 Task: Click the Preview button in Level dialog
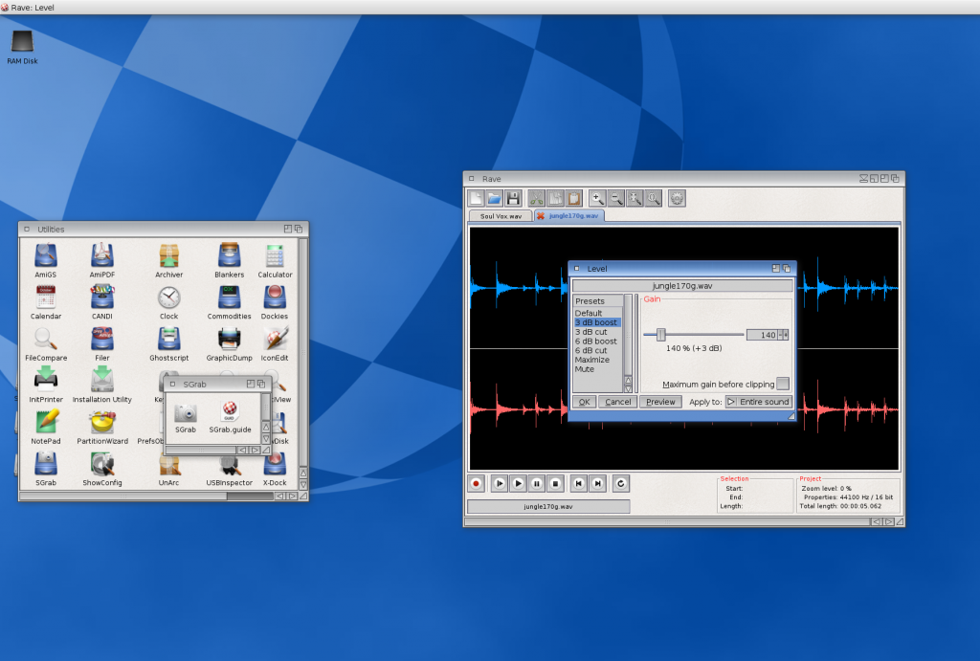(660, 402)
